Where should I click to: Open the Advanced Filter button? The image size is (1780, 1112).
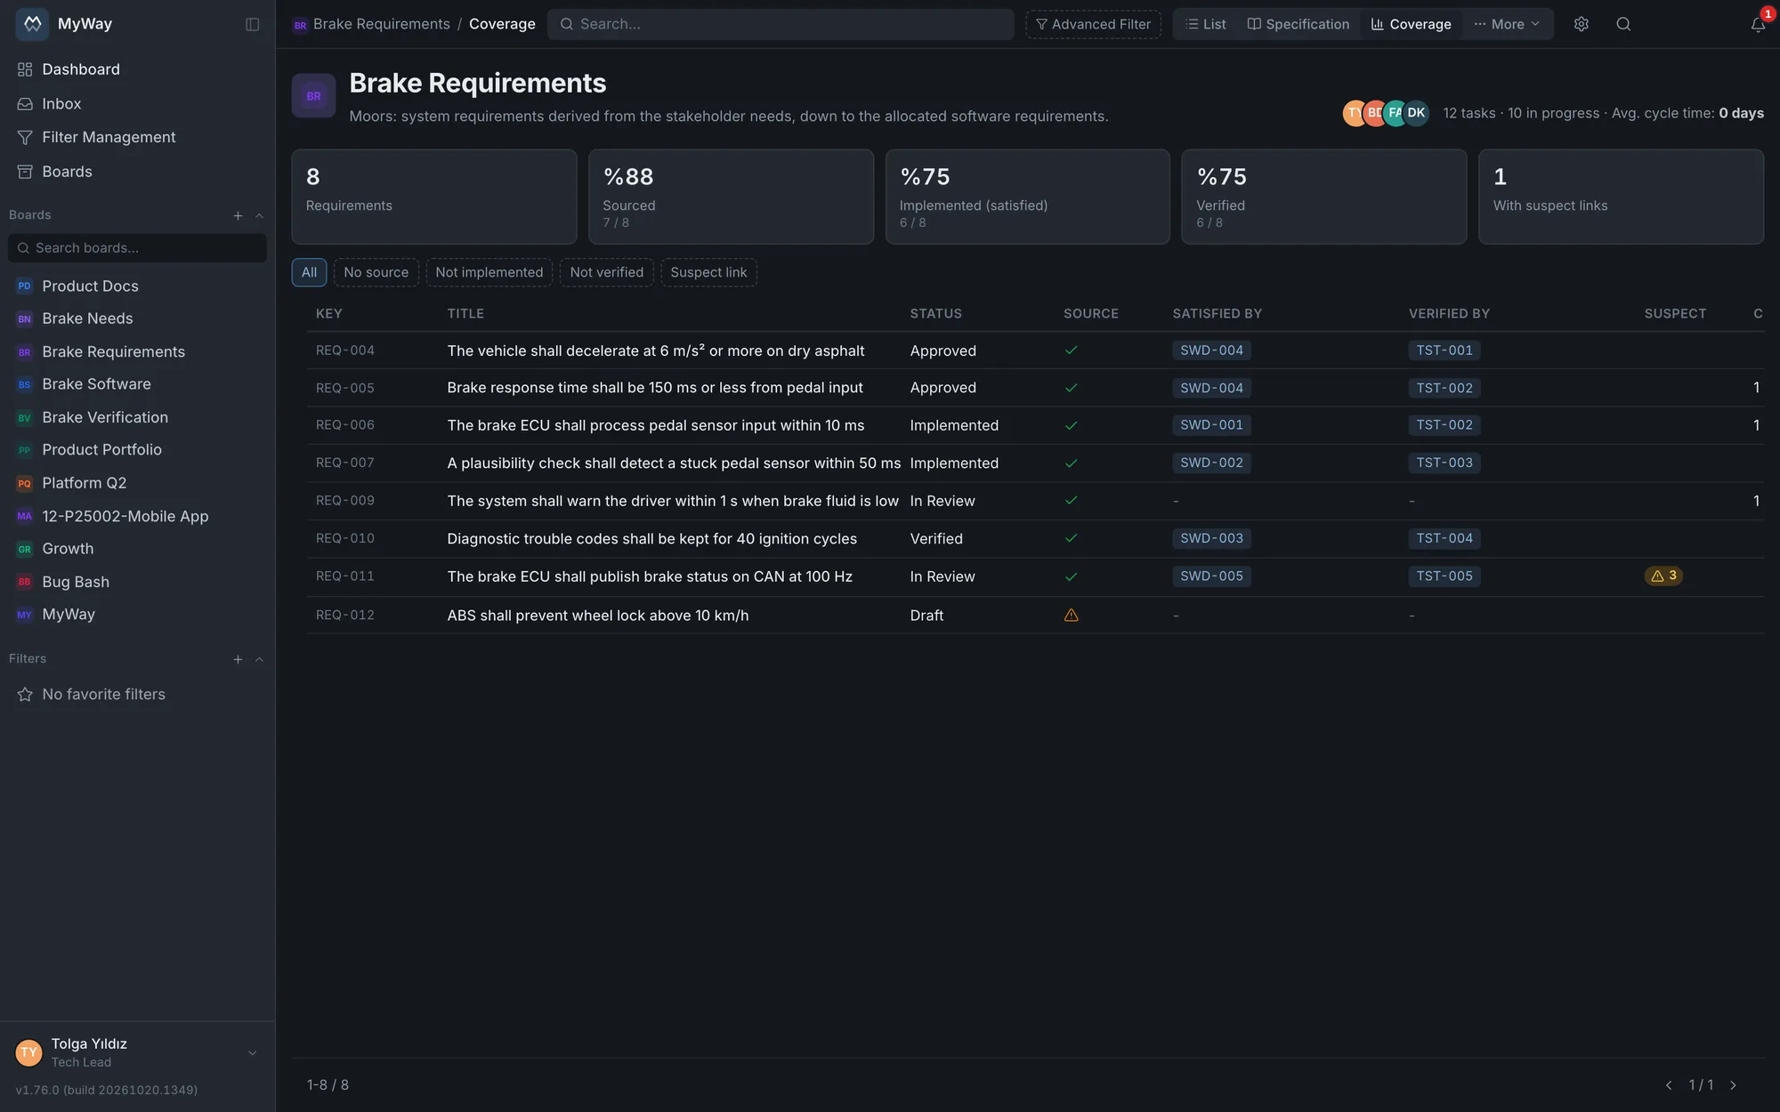tap(1093, 24)
